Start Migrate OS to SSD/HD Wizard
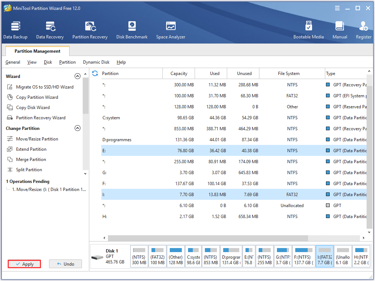Screen dimensions: 375x281 (40, 87)
